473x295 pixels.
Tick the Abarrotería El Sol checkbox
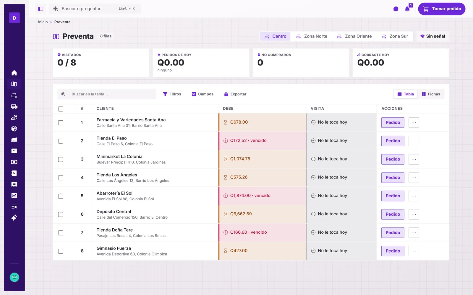click(61, 196)
